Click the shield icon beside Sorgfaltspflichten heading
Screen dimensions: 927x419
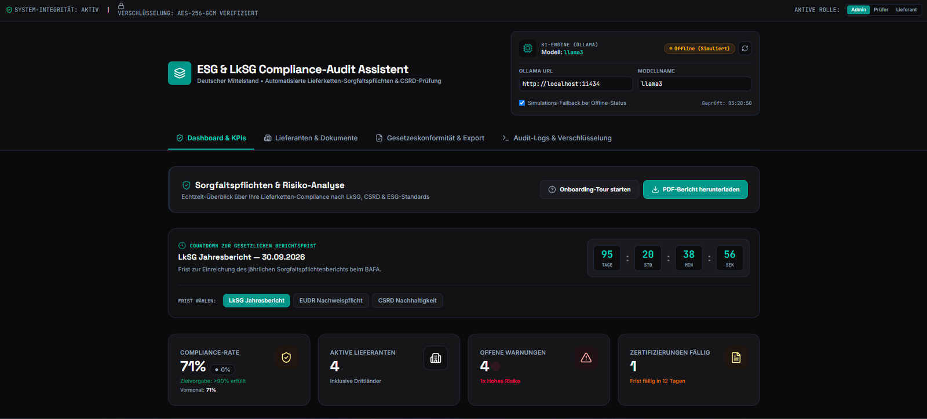click(187, 185)
